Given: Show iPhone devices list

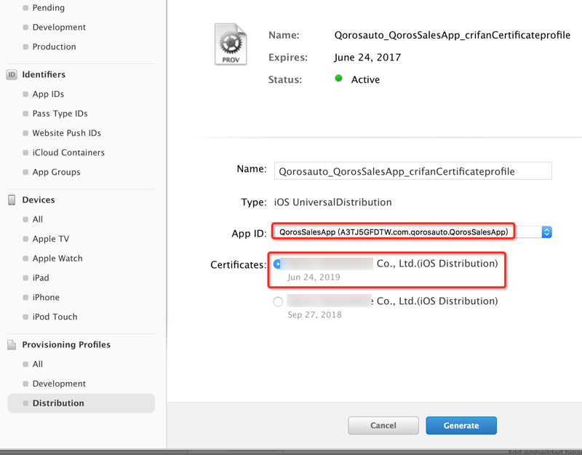Looking at the screenshot, I should click(x=46, y=297).
